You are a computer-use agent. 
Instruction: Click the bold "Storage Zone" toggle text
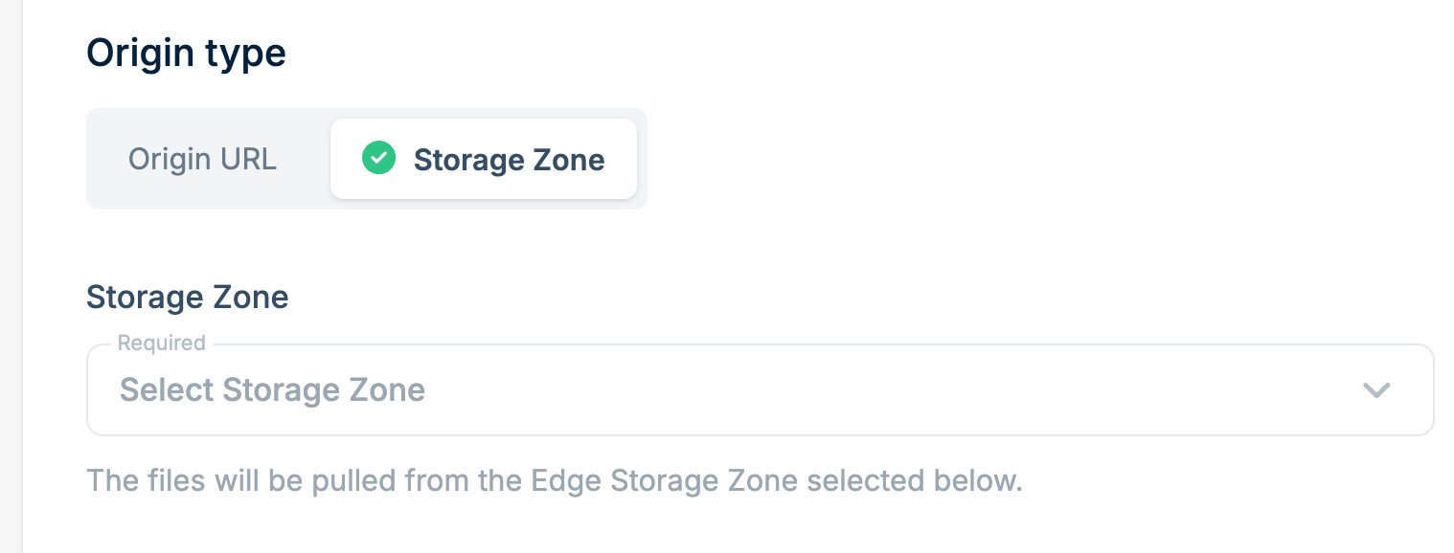[509, 160]
